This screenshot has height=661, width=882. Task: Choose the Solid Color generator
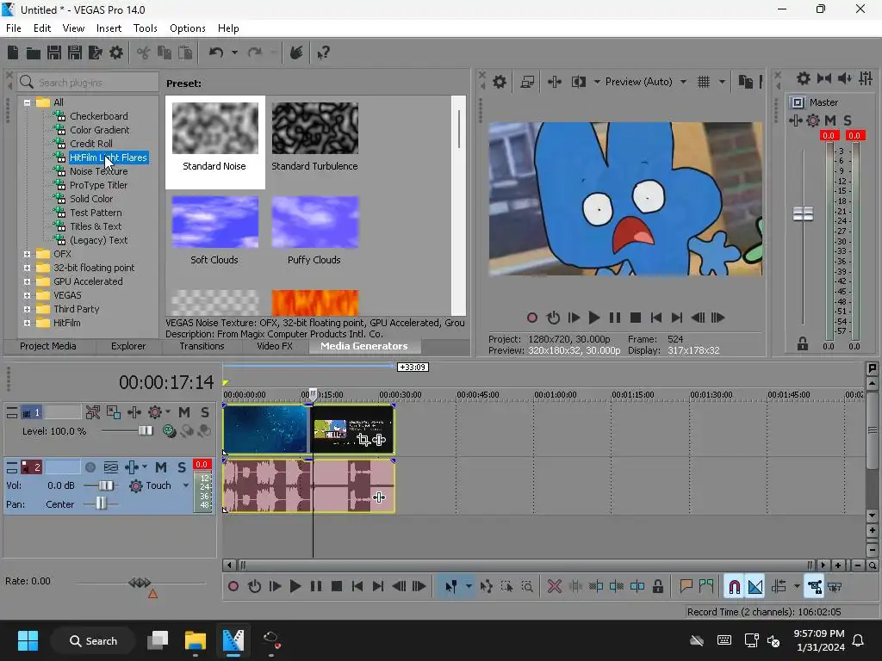point(91,199)
